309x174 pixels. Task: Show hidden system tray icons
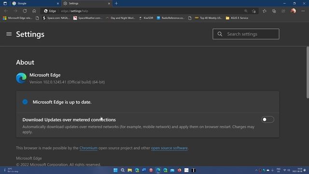[x=256, y=170]
